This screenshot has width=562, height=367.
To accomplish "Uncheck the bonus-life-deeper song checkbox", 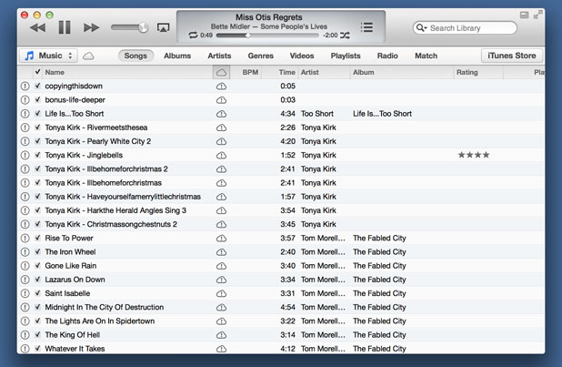I will point(37,99).
